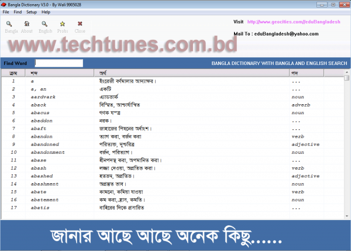Image resolution: width=351 pixels, height=251 pixels.
Task: Click the scrollbar up arrow
Action: [347, 72]
